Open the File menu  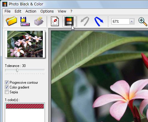click(x=7, y=11)
